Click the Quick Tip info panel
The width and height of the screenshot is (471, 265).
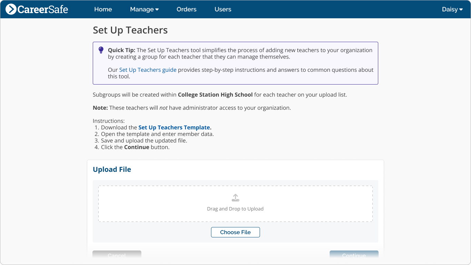point(235,63)
